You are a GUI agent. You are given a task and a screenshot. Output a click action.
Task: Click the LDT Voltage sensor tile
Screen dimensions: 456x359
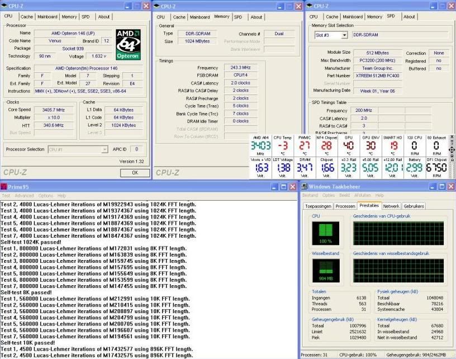click(283, 168)
